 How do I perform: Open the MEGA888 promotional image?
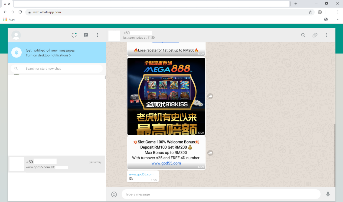[x=166, y=96]
